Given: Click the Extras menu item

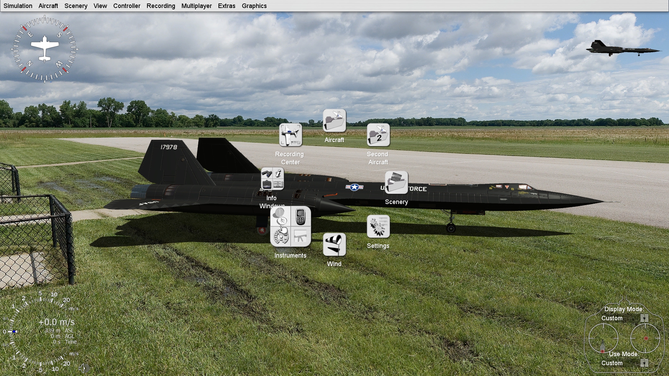Looking at the screenshot, I should pos(226,6).
